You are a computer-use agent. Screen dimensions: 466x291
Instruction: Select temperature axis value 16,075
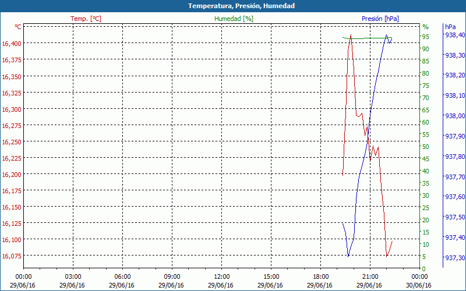(x=12, y=256)
